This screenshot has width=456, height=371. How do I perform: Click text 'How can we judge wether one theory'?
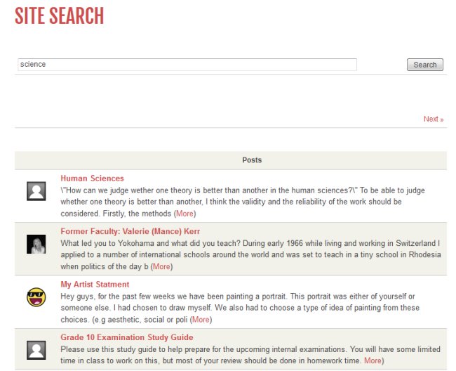(x=130, y=190)
